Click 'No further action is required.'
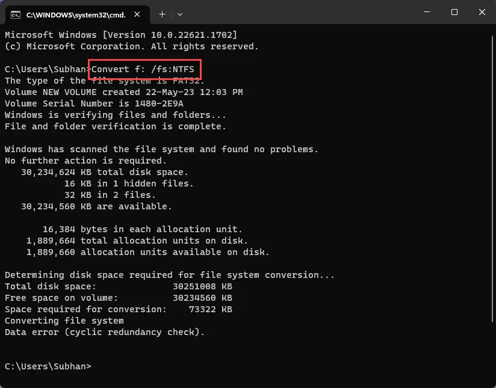This screenshot has width=496, height=388. pyautogui.click(x=85, y=161)
